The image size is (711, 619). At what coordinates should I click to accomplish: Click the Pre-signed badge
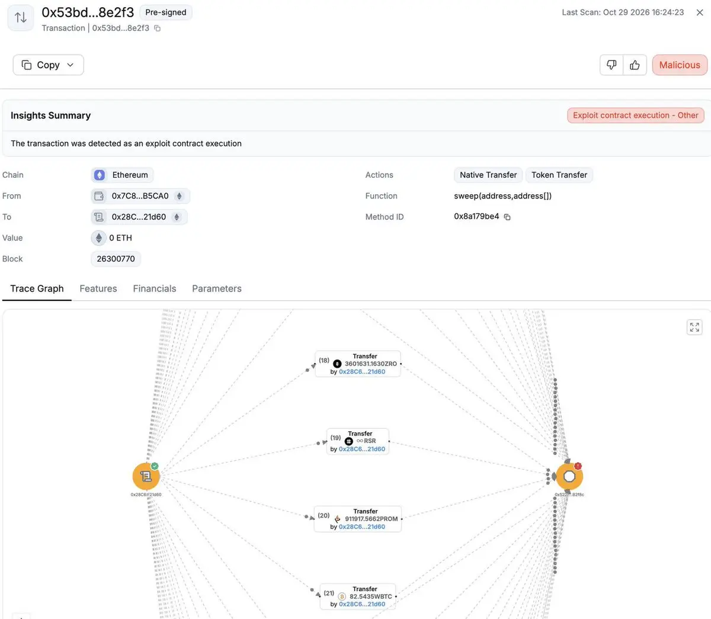[x=166, y=12]
